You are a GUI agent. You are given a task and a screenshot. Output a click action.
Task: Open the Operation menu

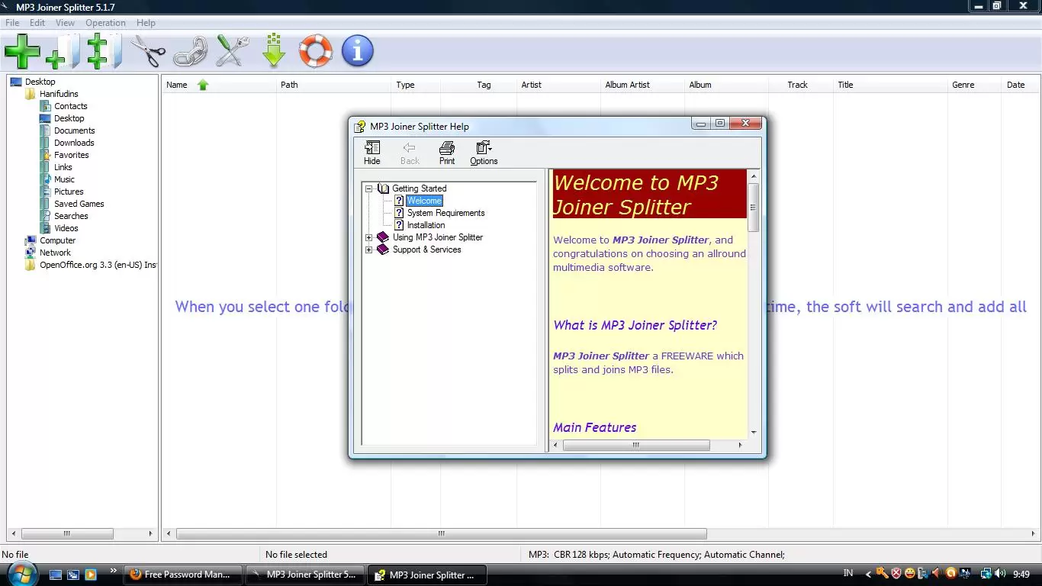105,22
